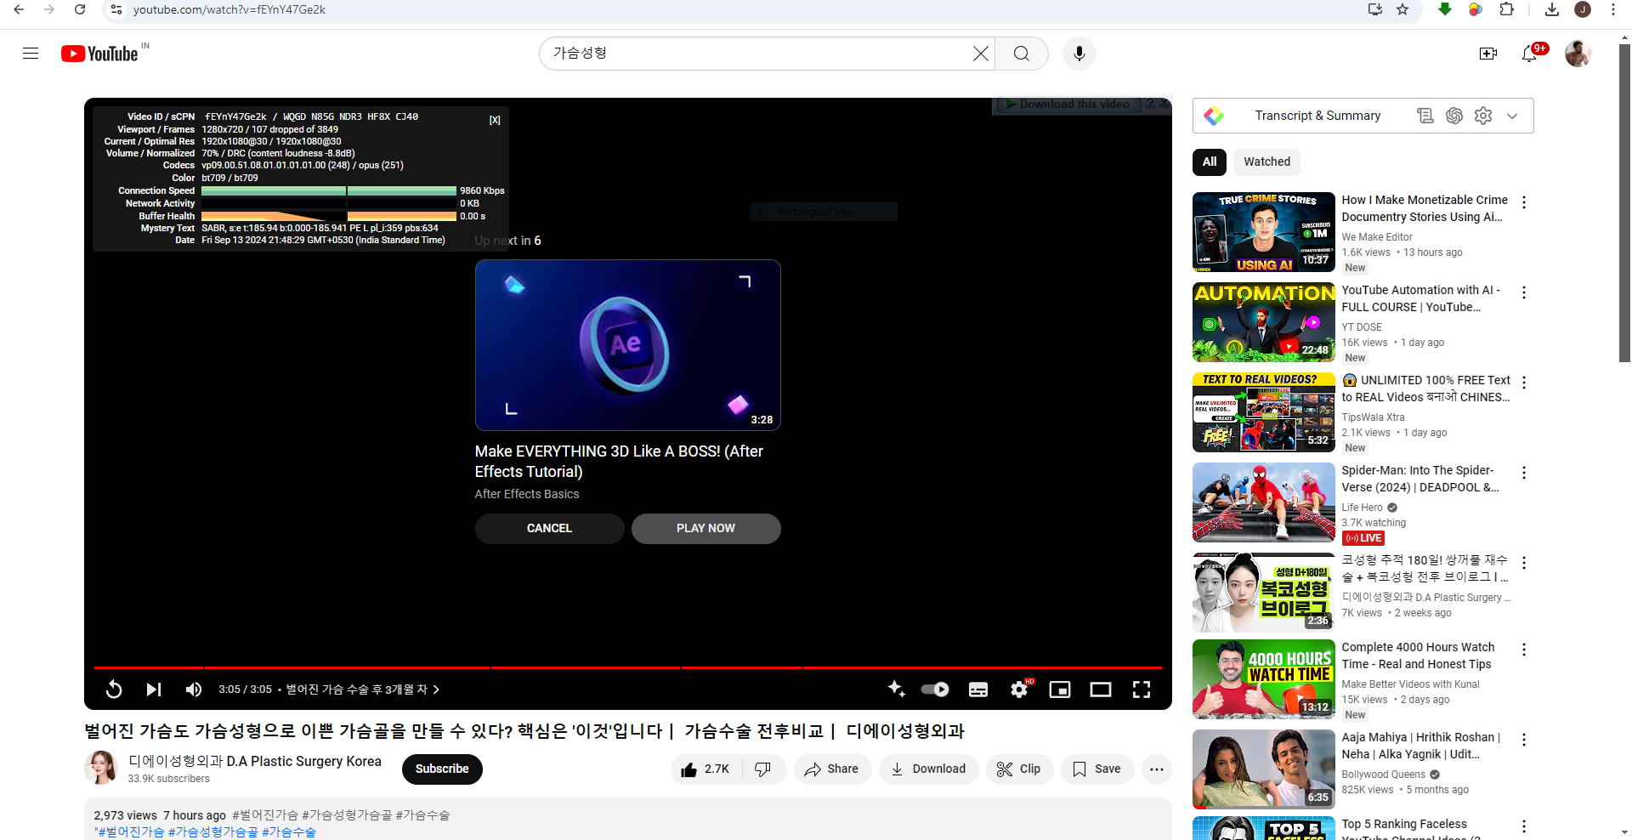Enter full screen mode
Viewport: 1632px width, 840px height.
click(1142, 690)
